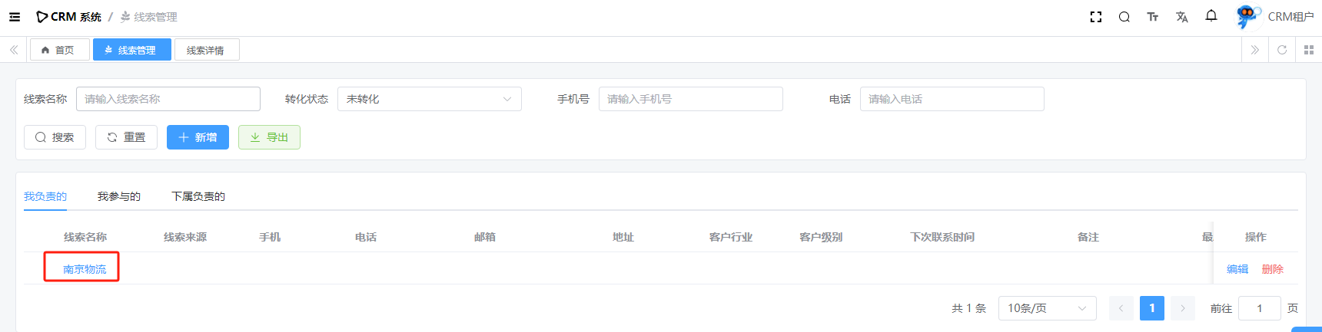The height and width of the screenshot is (332, 1322).
Task: Open the tab grid menu icon
Action: click(1309, 50)
